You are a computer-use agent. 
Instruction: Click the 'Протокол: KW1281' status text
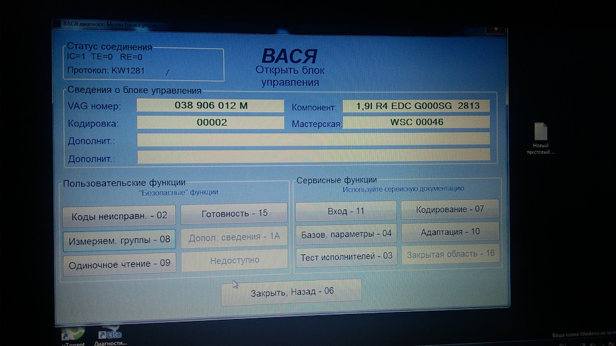click(x=106, y=70)
